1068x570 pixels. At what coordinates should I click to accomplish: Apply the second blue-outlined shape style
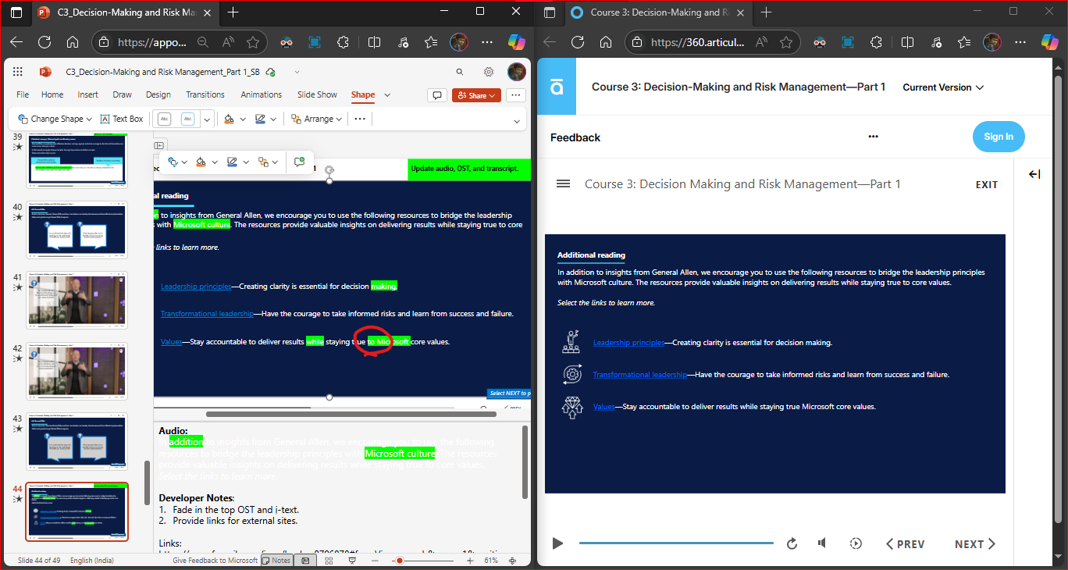coord(187,119)
